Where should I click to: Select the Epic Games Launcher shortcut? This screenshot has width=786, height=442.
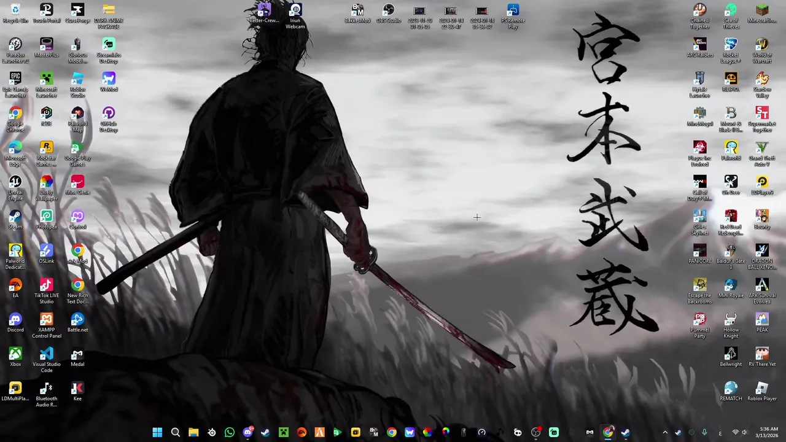tap(15, 85)
